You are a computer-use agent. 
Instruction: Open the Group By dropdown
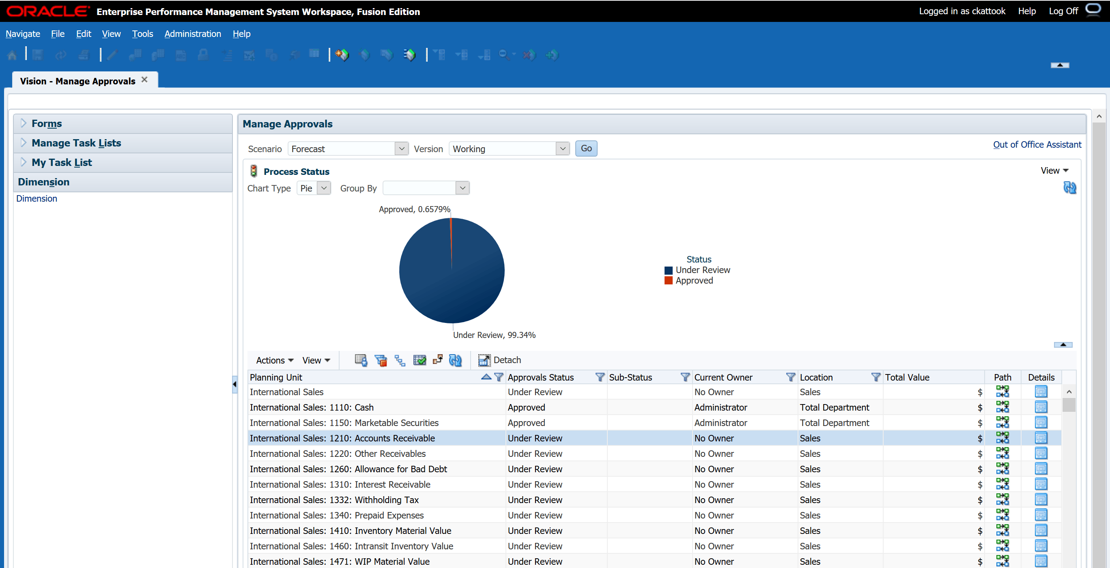pyautogui.click(x=462, y=188)
